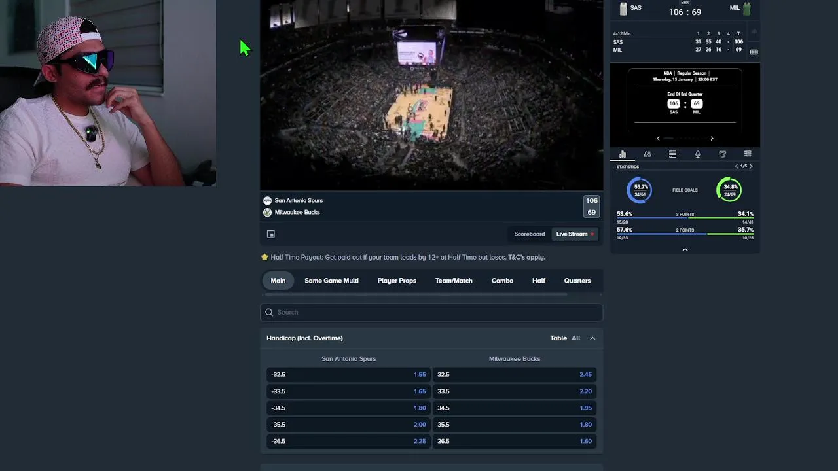Click the MIL green jersey icon in the header
Image resolution: width=838 pixels, height=471 pixels.
(747, 9)
